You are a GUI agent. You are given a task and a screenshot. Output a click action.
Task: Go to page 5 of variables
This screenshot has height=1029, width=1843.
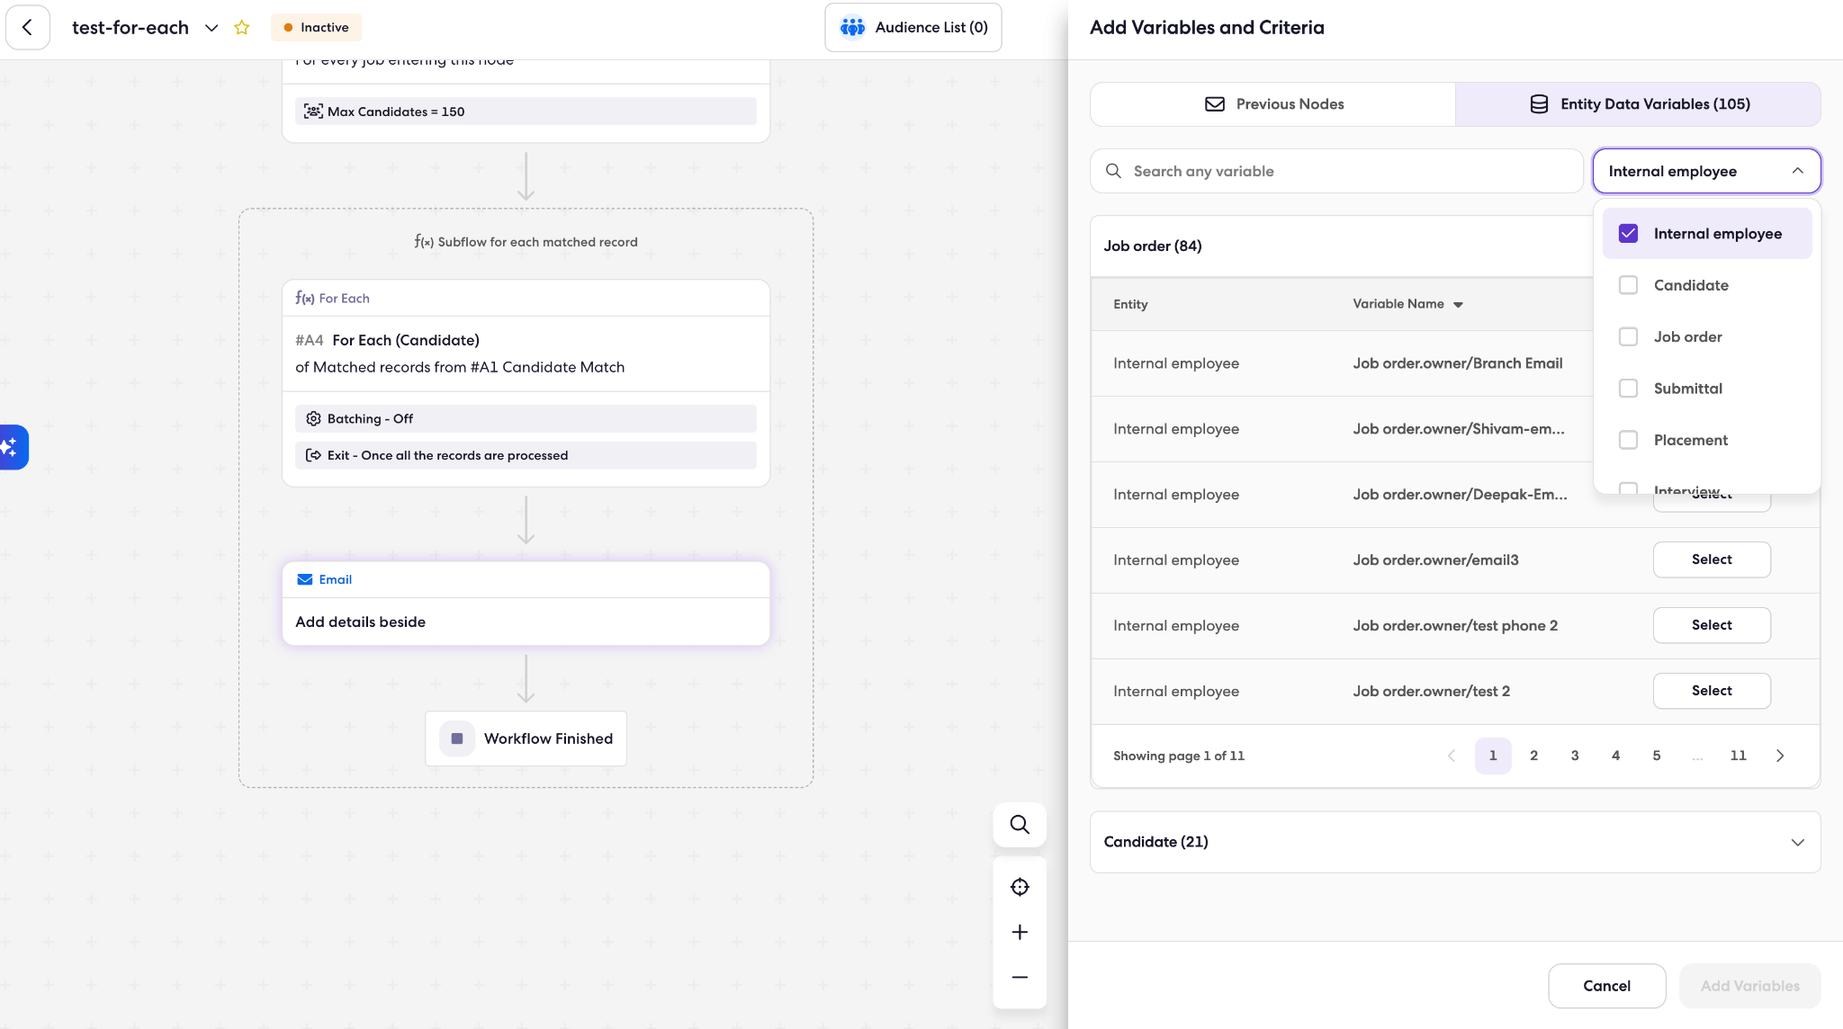[1656, 756]
